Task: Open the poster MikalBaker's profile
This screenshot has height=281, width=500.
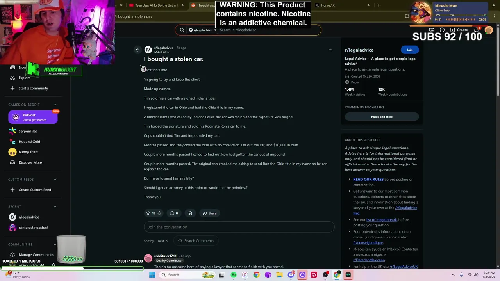Action: pyautogui.click(x=162, y=52)
